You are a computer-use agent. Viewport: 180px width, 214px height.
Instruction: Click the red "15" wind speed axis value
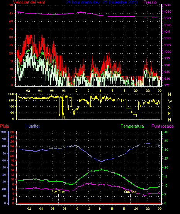11,61
